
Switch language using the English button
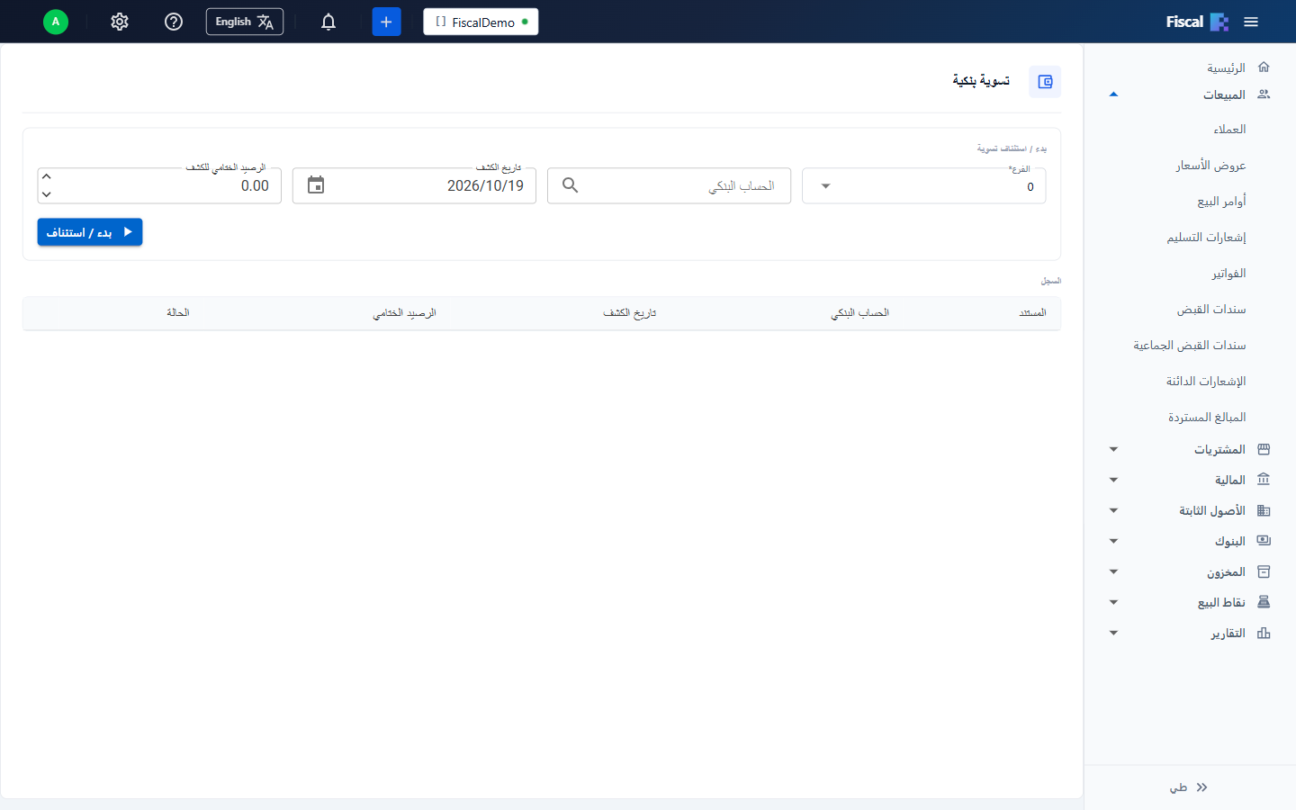(x=245, y=22)
